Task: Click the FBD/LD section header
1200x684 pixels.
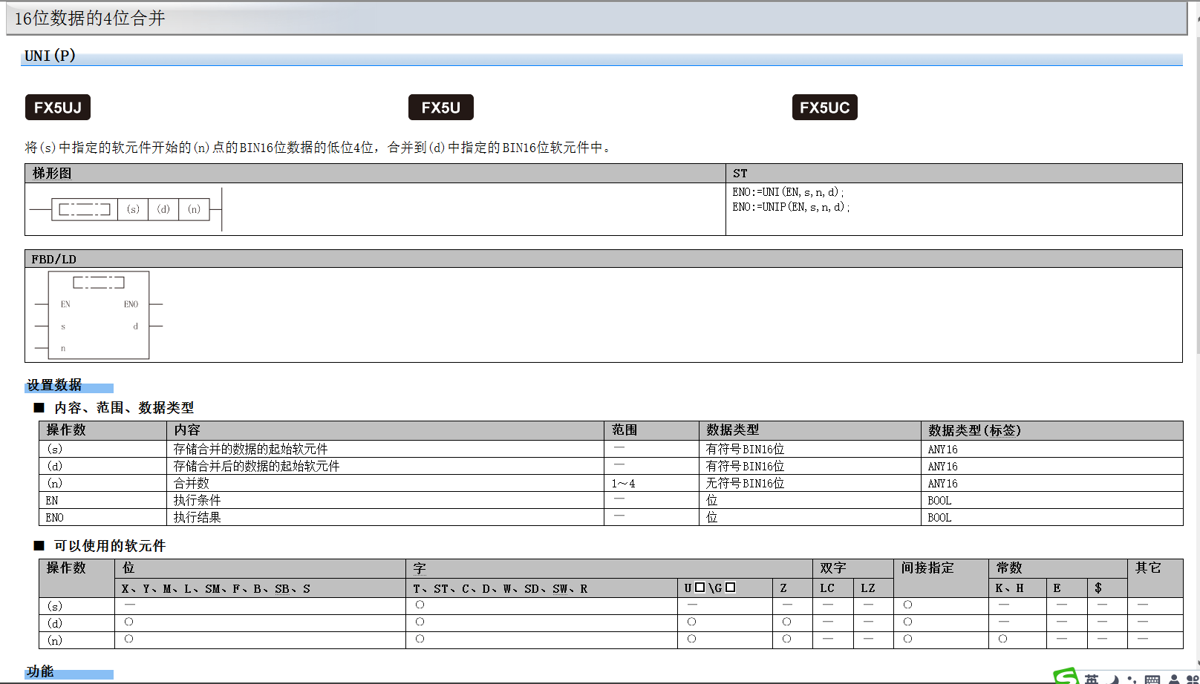Action: click(54, 259)
